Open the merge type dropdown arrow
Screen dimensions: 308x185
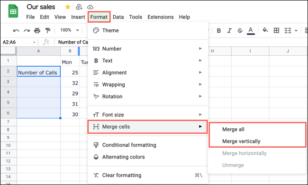click(x=296, y=31)
